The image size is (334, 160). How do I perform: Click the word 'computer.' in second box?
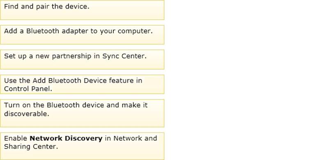coord(135,32)
